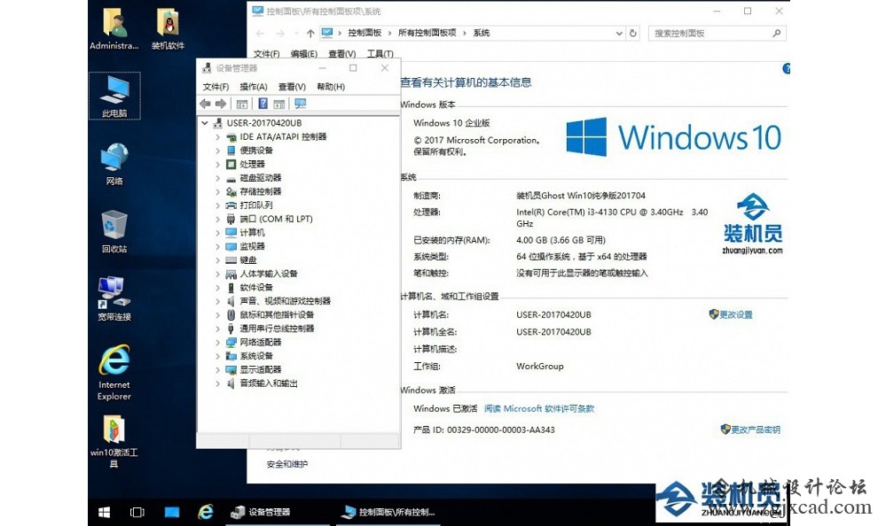
Task: Expand the 显示适配器 node
Action: [218, 369]
